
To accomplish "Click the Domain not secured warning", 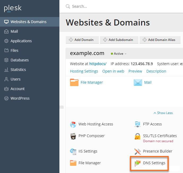I will (158, 141).
